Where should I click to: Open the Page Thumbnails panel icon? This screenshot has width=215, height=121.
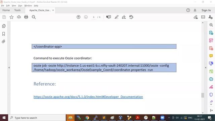point(4,26)
